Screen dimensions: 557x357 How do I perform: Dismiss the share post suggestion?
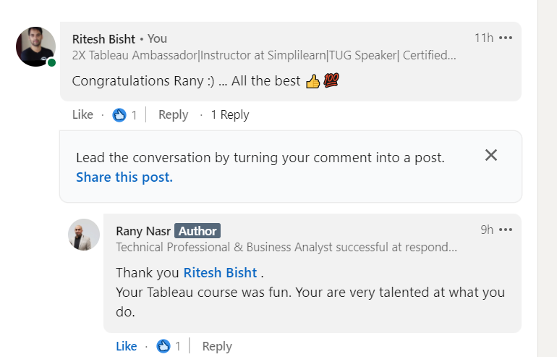tap(491, 155)
